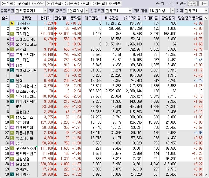
Task: Select the 플랜티넷 stock name
Action: 23,112
